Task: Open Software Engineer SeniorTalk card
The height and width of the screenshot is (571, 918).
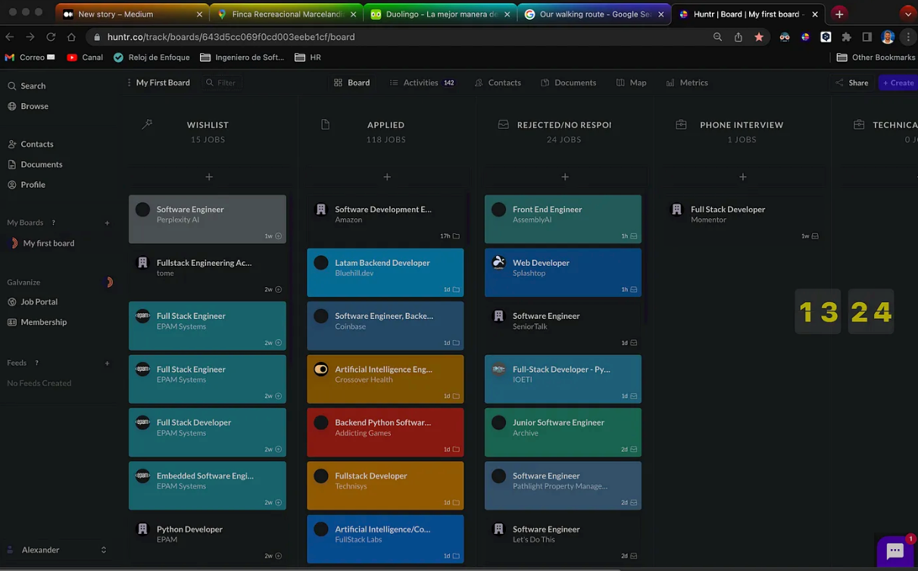Action: (x=563, y=326)
